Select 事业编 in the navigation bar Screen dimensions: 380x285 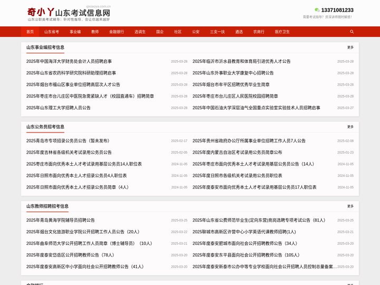(75, 32)
